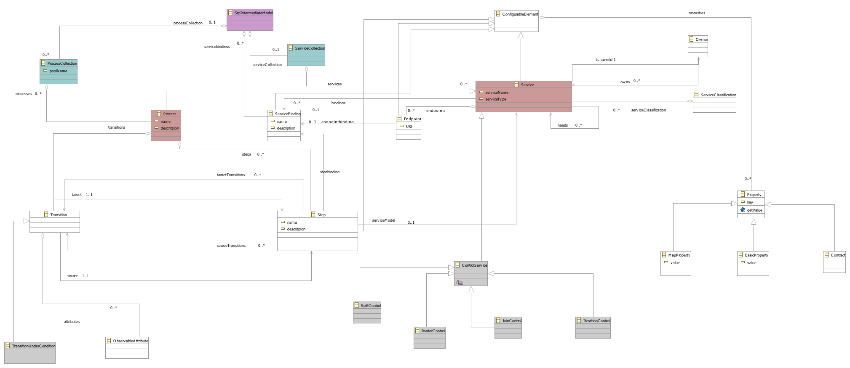The width and height of the screenshot is (850, 368).
Task: Click the RouterControl class icon
Action: click(x=417, y=331)
